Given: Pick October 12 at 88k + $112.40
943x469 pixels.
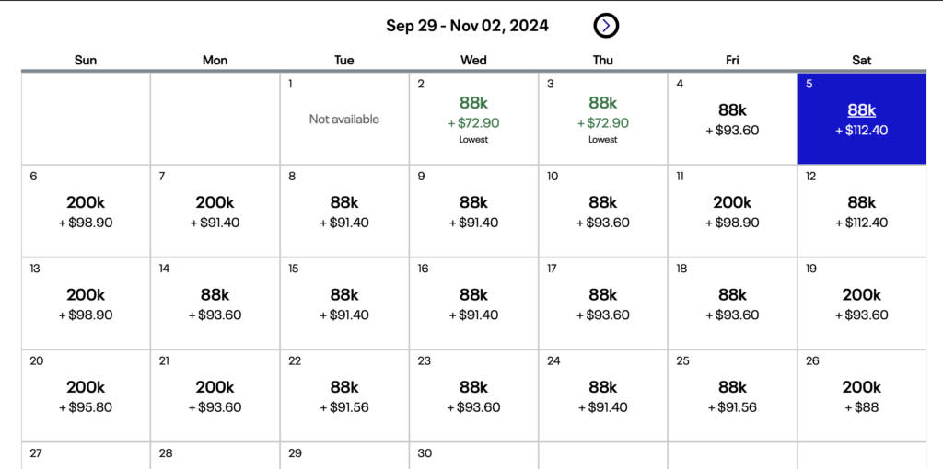Looking at the screenshot, I should [x=861, y=212].
